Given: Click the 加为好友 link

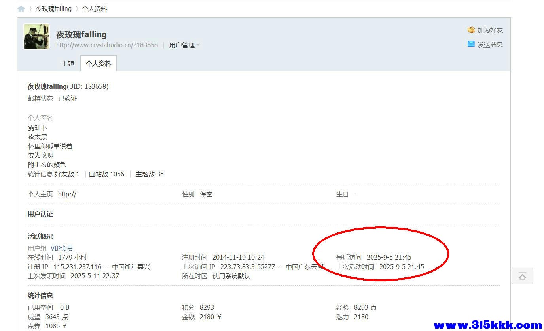Looking at the screenshot, I should [x=490, y=30].
